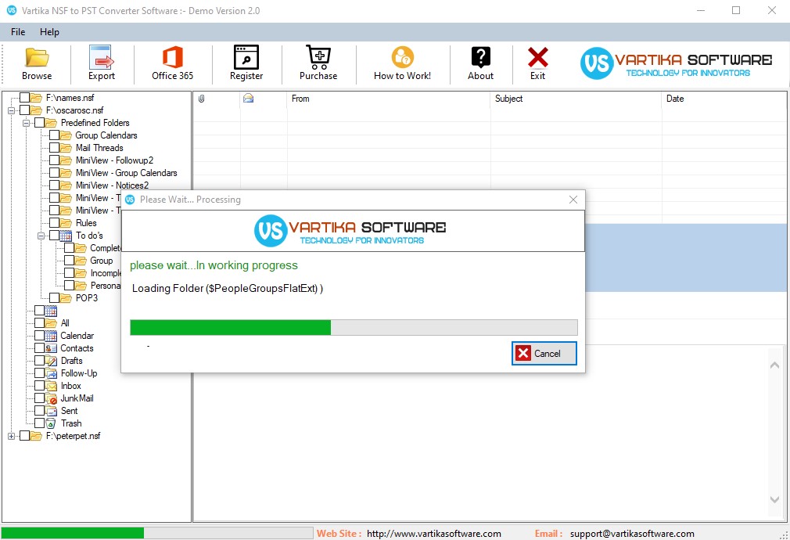Select the Drafts folder icon
The height and width of the screenshot is (540, 790).
pyautogui.click(x=51, y=361)
